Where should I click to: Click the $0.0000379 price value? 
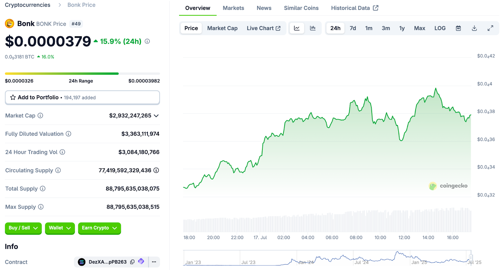pyautogui.click(x=48, y=41)
